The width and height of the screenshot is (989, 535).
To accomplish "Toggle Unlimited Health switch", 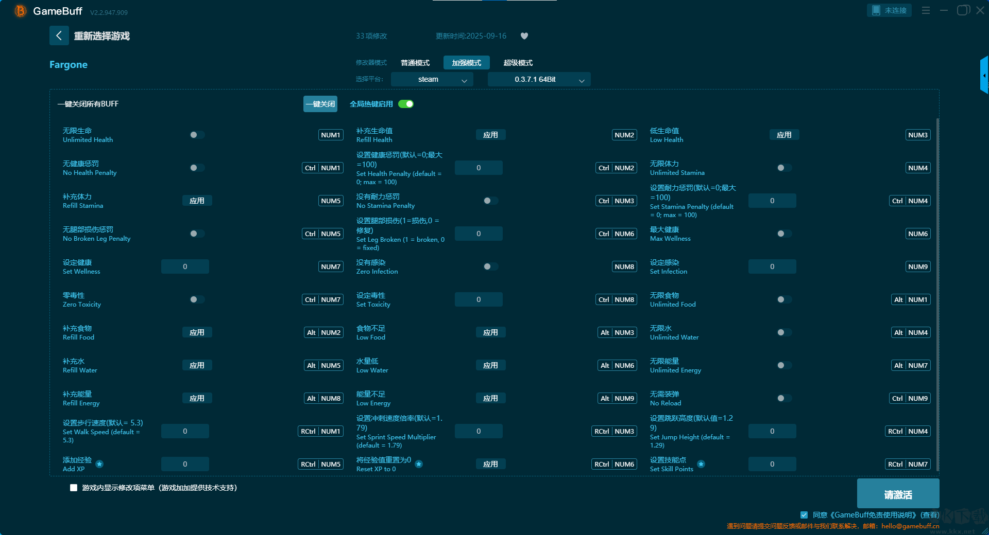I will tap(197, 135).
